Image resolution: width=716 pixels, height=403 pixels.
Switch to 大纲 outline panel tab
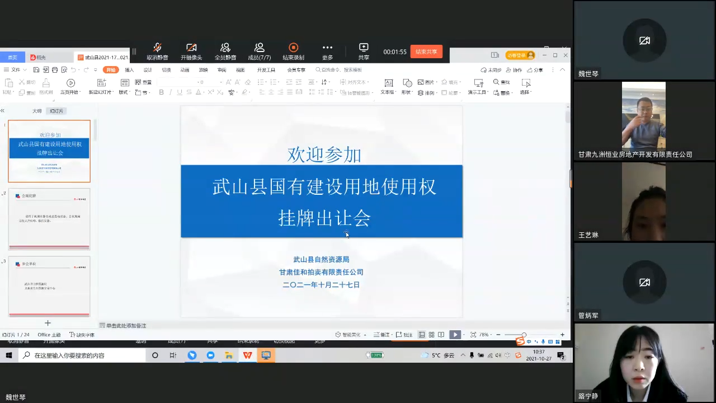(37, 111)
